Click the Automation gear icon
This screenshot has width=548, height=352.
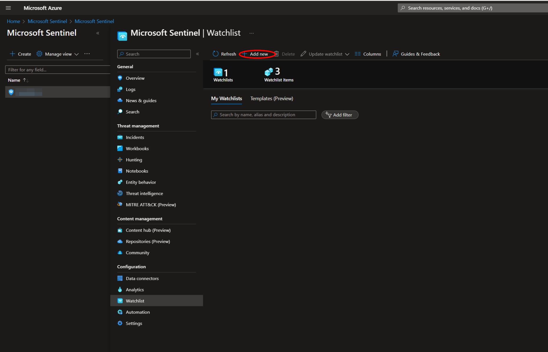click(120, 312)
